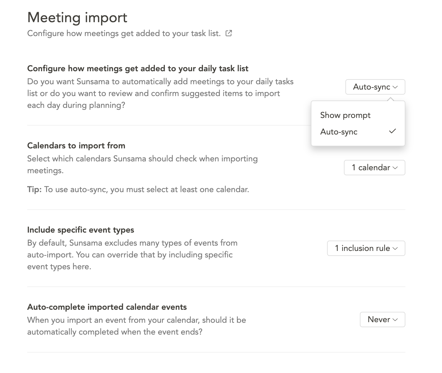The width and height of the screenshot is (442, 373).
Task: Click the "Configure how meetings get added" subtitle text
Action: point(124,33)
